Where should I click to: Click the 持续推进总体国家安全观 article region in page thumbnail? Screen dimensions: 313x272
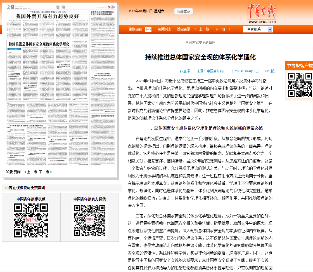[x=39, y=44]
